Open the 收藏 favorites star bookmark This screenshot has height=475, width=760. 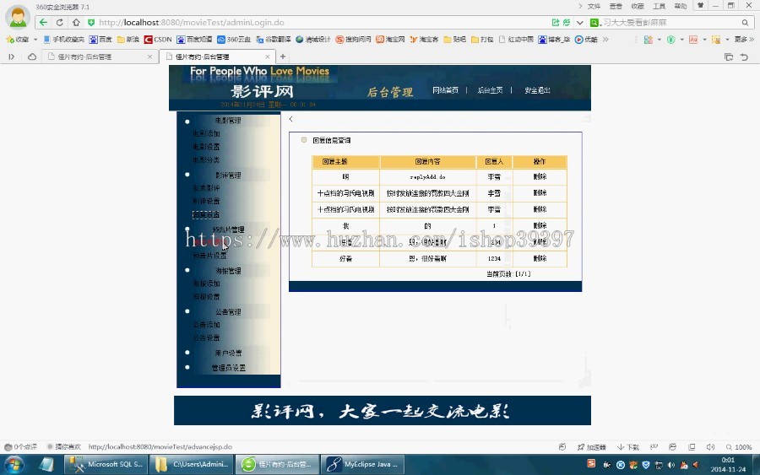click(18, 39)
